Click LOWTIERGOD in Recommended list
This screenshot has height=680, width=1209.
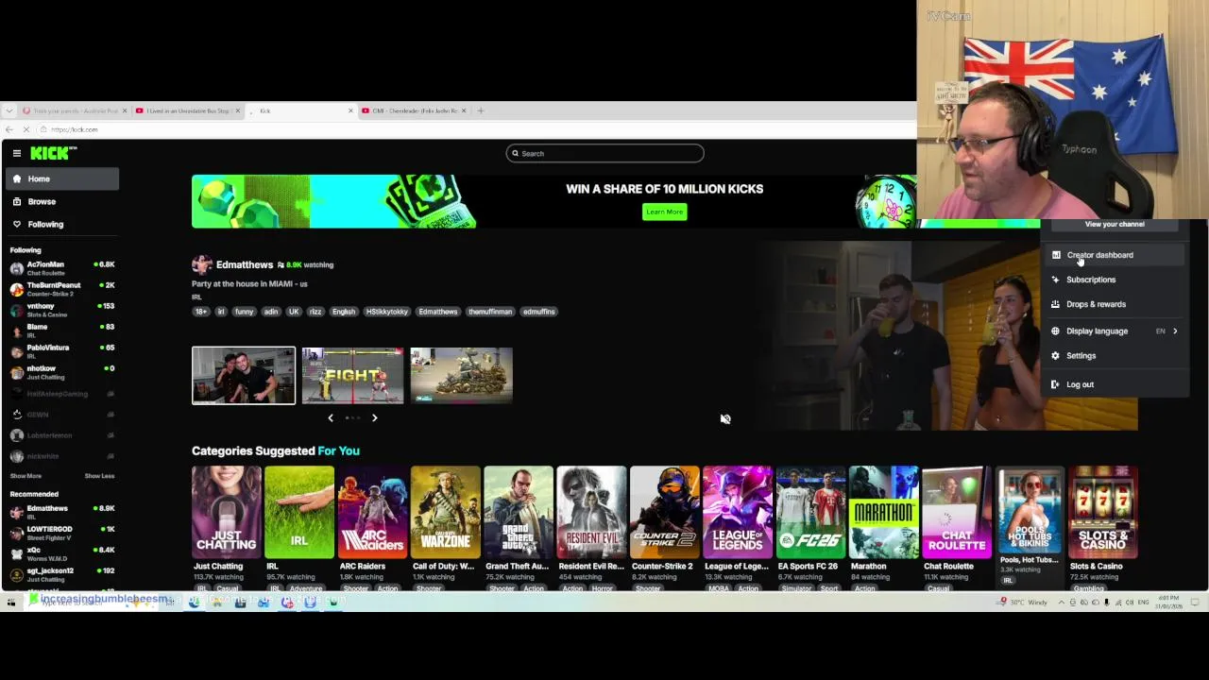click(x=62, y=533)
